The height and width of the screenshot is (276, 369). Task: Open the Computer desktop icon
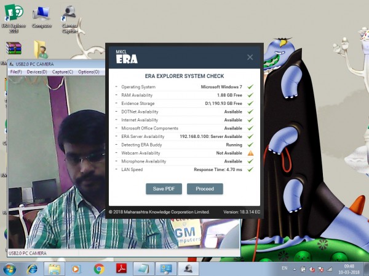tap(42, 16)
